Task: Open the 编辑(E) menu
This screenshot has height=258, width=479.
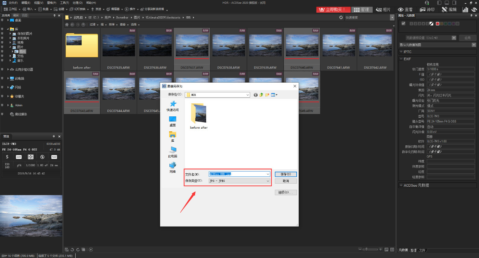Action: pyautogui.click(x=26, y=3)
